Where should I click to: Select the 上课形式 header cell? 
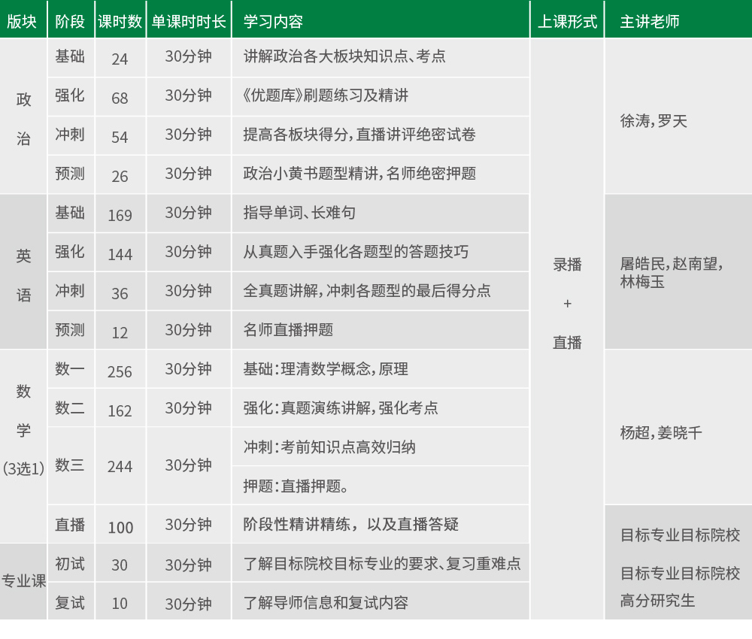tap(567, 21)
